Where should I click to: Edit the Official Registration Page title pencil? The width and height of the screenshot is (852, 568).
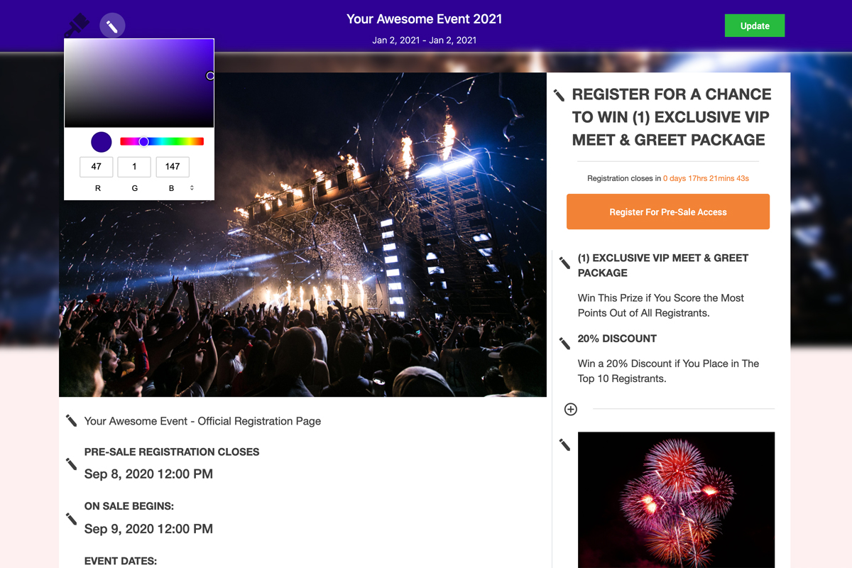click(71, 421)
